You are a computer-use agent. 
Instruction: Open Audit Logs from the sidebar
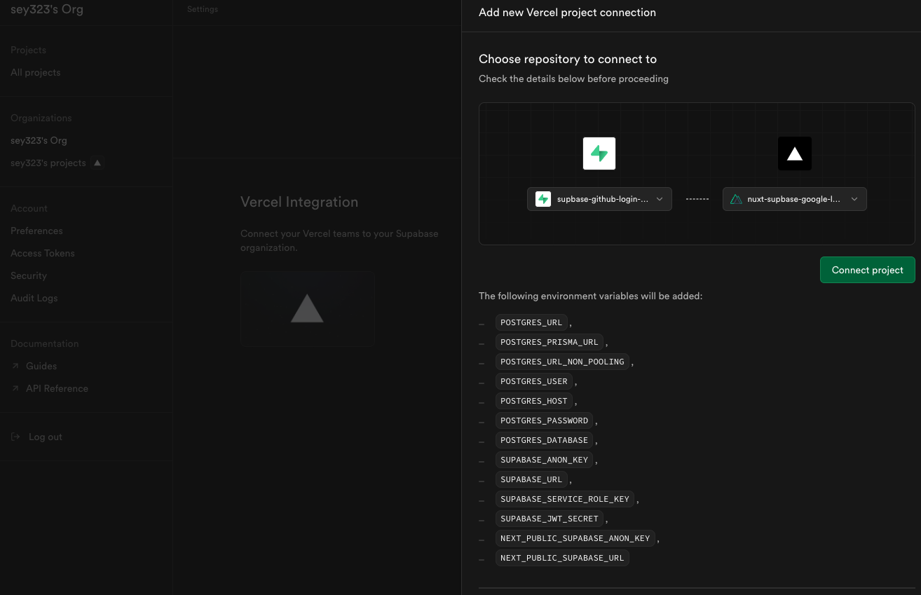pyautogui.click(x=34, y=298)
